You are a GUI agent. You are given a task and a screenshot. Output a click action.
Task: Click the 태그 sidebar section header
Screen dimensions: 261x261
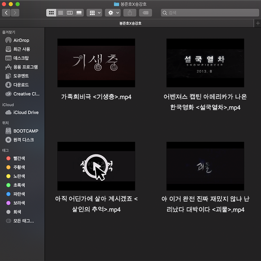click(x=5, y=151)
